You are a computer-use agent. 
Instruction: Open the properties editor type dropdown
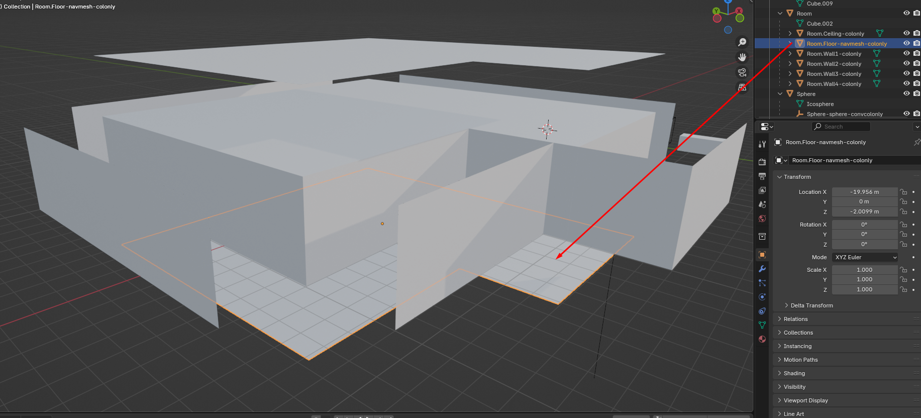click(767, 127)
